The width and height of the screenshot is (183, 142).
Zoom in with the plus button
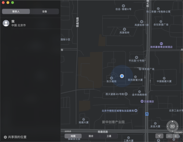tap(176, 136)
